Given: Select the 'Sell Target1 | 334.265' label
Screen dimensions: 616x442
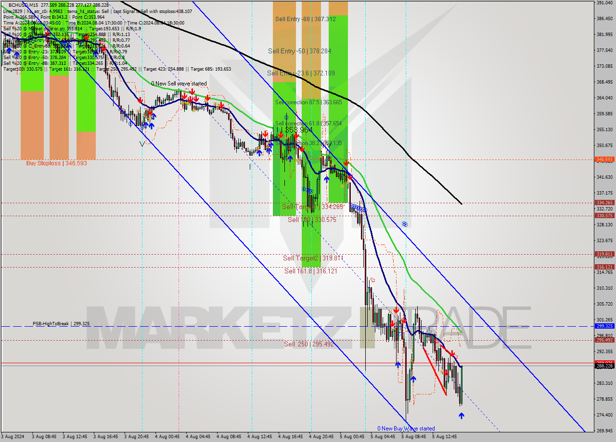Looking at the screenshot, I should coord(312,207).
